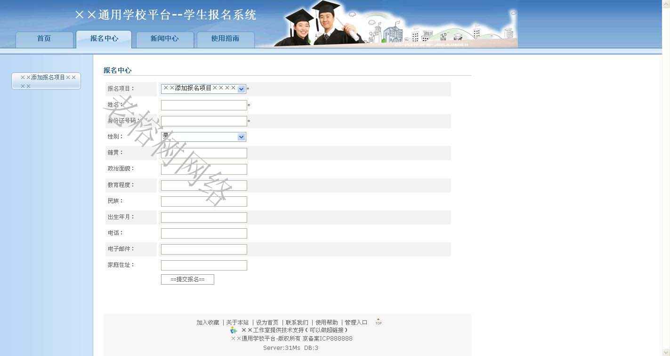The image size is (670, 356).
Task: Open the ××工作室提供技术支持 link
Action: pyautogui.click(x=295, y=330)
